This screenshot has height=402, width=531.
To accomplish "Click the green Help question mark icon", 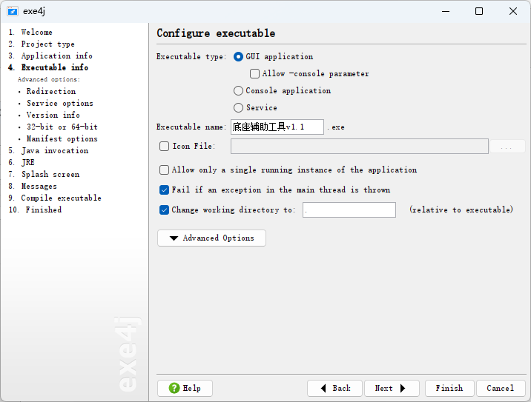I will pos(174,388).
